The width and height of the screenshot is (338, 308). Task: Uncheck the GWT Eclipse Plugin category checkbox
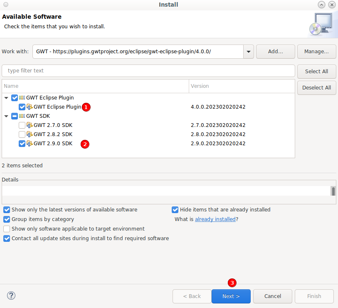point(15,98)
